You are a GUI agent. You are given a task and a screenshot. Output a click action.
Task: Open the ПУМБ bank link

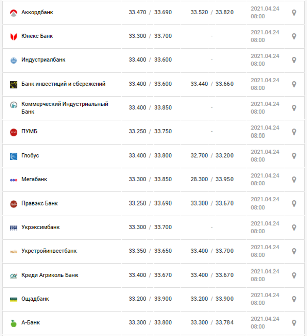tap(29, 131)
